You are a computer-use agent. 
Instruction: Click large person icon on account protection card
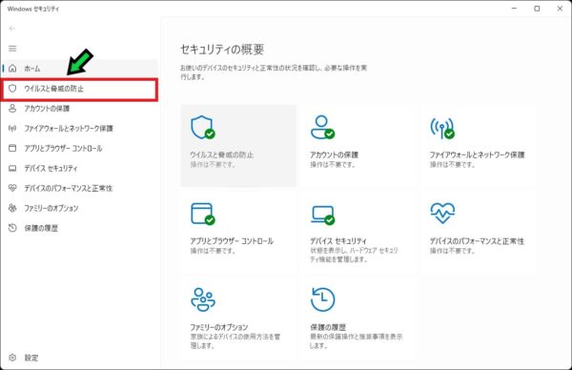click(x=322, y=128)
